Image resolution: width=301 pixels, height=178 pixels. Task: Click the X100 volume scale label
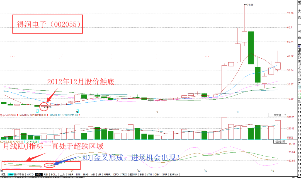tap(290, 138)
